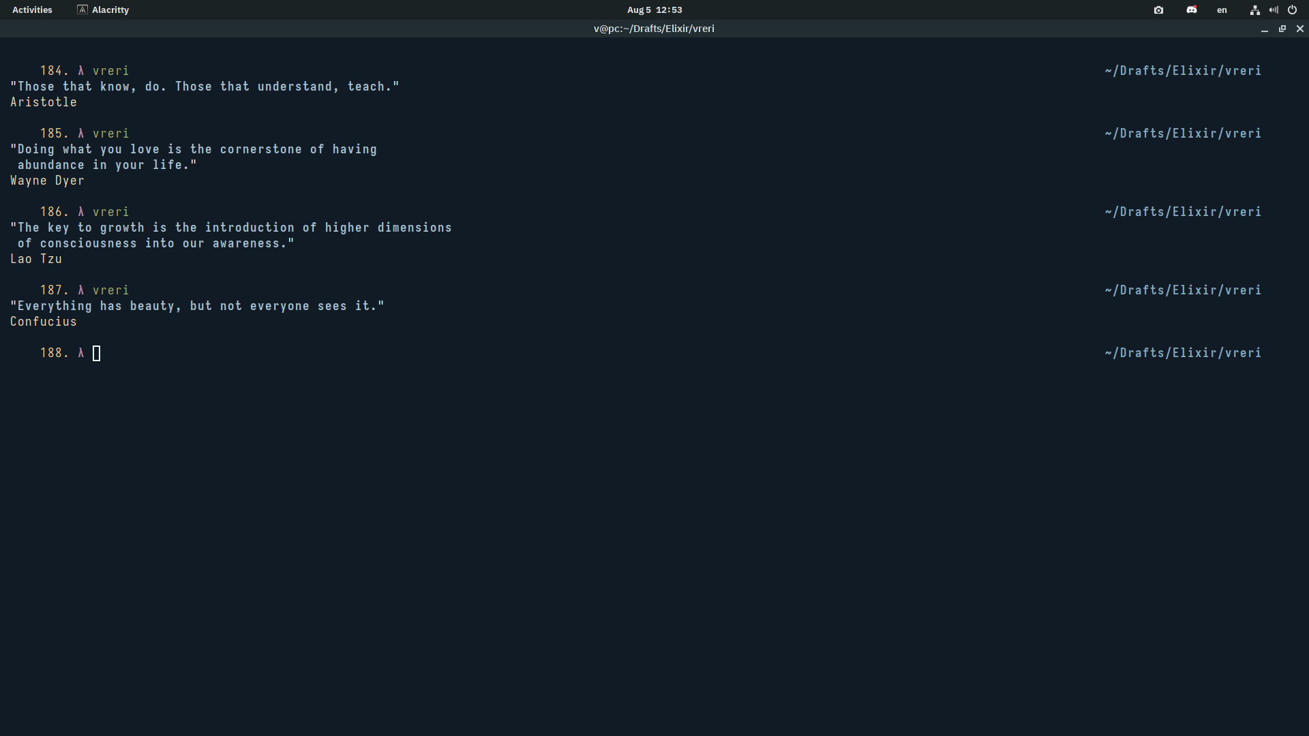Open the Discord tray icon

(x=1191, y=10)
